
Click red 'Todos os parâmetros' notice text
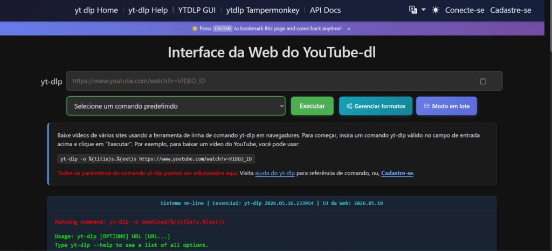148,174
